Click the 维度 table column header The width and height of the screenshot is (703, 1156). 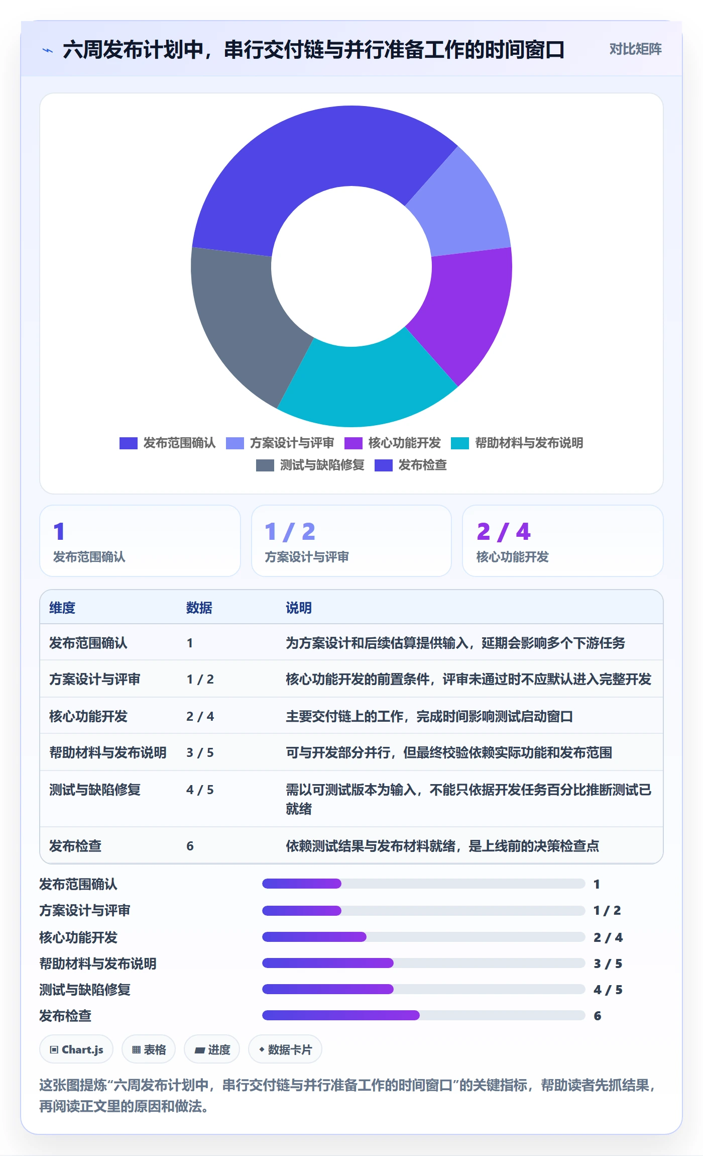[62, 608]
